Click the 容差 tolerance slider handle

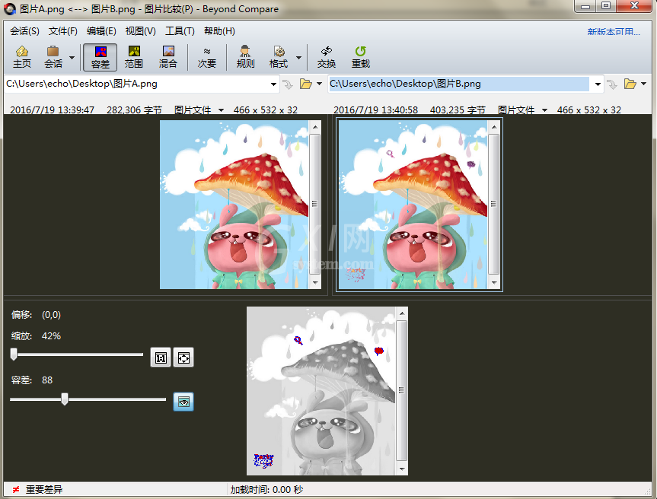click(65, 399)
